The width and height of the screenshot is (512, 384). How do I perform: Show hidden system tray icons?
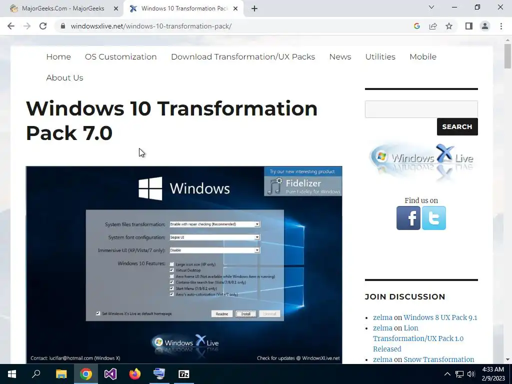[x=447, y=374]
